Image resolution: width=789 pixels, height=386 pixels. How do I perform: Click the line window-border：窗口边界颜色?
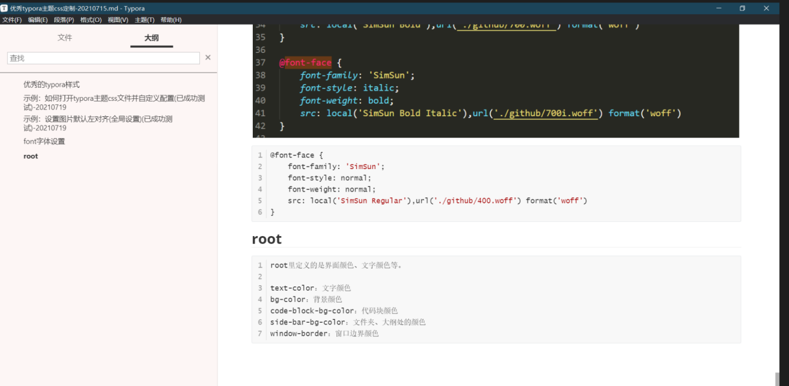325,334
